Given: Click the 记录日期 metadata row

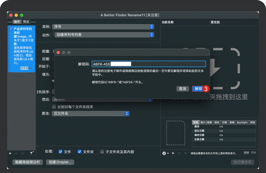Looking at the screenshot, I should [224, 139].
